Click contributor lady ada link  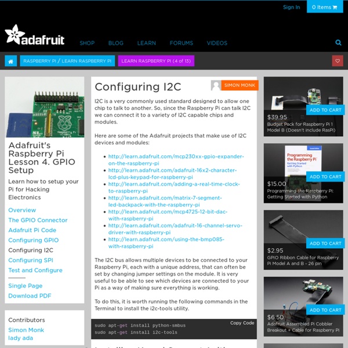[x=20, y=338]
